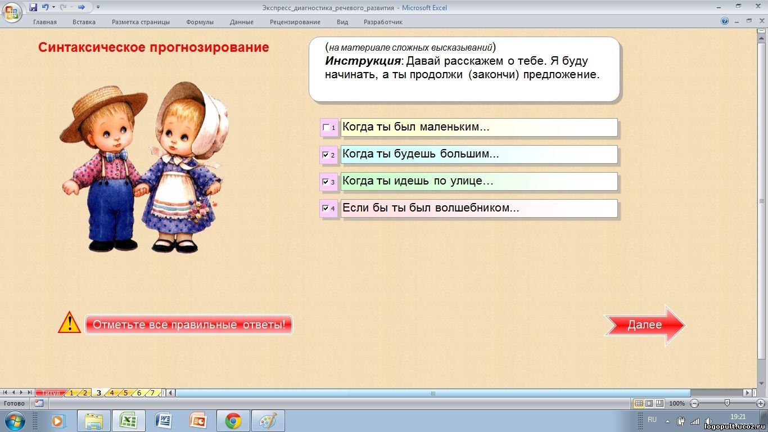The height and width of the screenshot is (432, 768).
Task: Click the network signal tray icon
Action: tap(695, 421)
